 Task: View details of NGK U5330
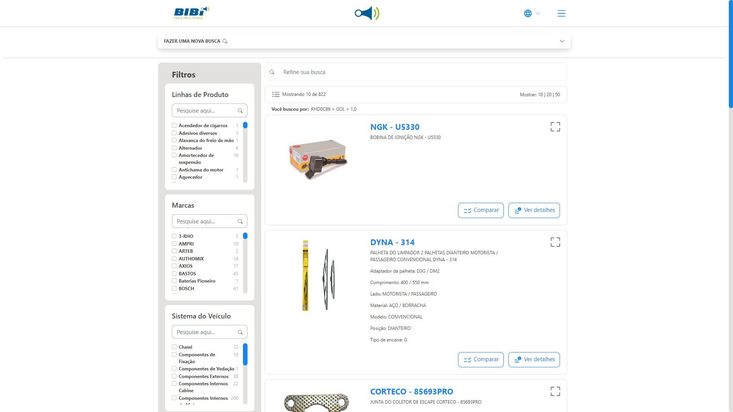[534, 210]
